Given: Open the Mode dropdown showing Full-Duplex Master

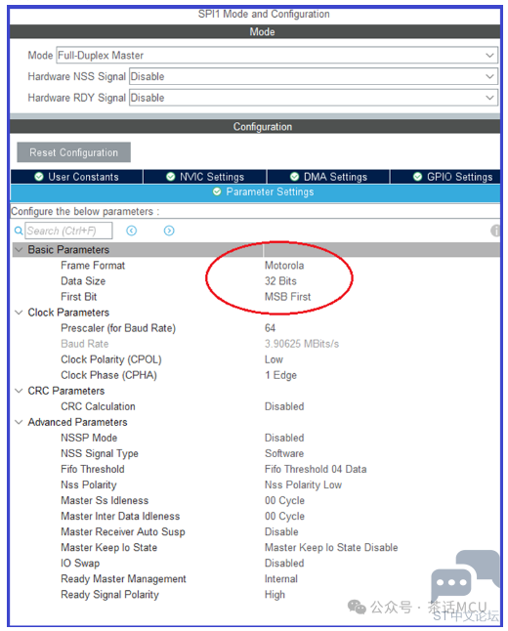Looking at the screenshot, I should click(x=276, y=55).
